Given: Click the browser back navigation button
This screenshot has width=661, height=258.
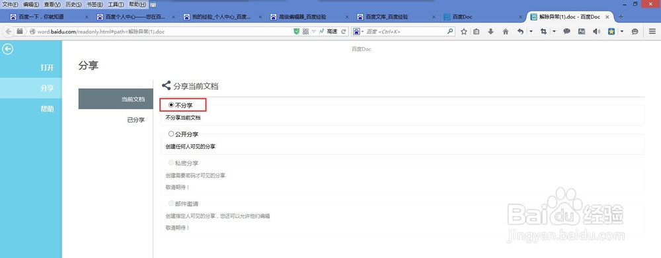Looking at the screenshot, I should tap(8, 31).
